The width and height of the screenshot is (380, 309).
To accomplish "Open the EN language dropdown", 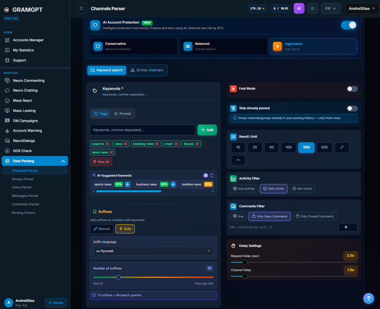I will pos(331,9).
